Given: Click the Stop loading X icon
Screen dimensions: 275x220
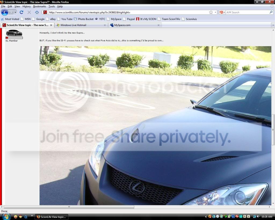Looking at the screenshot, I should (x=29, y=12).
